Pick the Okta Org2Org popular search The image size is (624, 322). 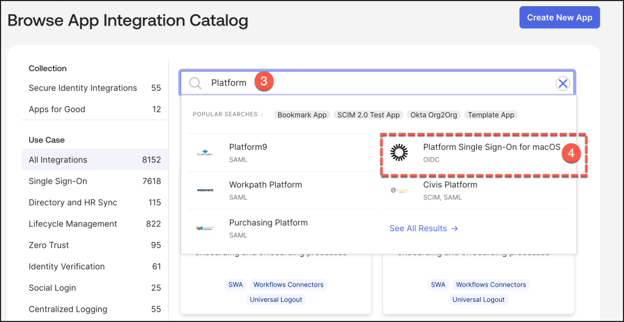click(x=434, y=115)
